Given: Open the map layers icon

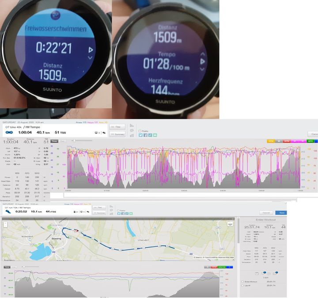Looking at the screenshot, I should click(230, 224).
